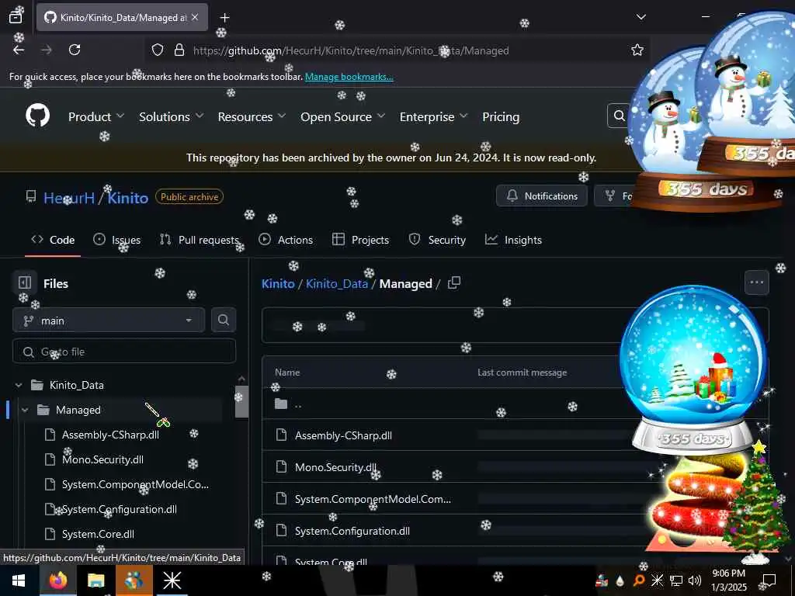Open Firefox from the taskbar
The image size is (795, 596).
pos(57,580)
